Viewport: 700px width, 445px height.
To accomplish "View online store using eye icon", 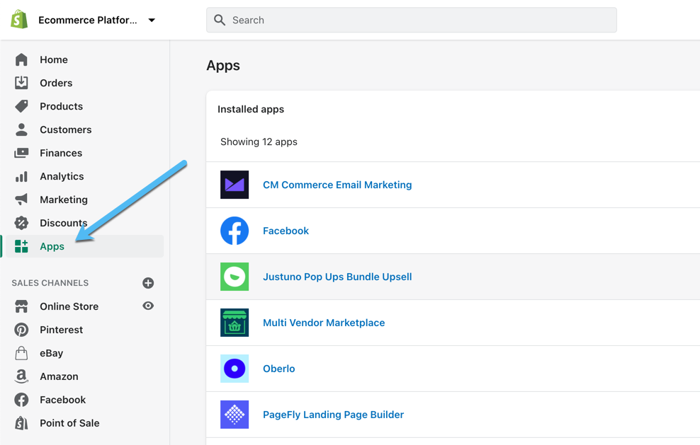I will point(148,306).
